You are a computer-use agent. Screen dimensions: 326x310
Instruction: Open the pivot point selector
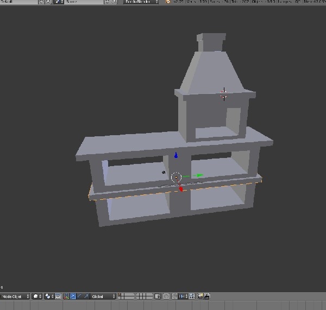tap(48, 296)
